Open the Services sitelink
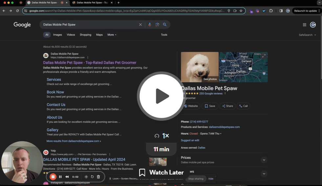This screenshot has width=322, height=186. tap(54, 79)
